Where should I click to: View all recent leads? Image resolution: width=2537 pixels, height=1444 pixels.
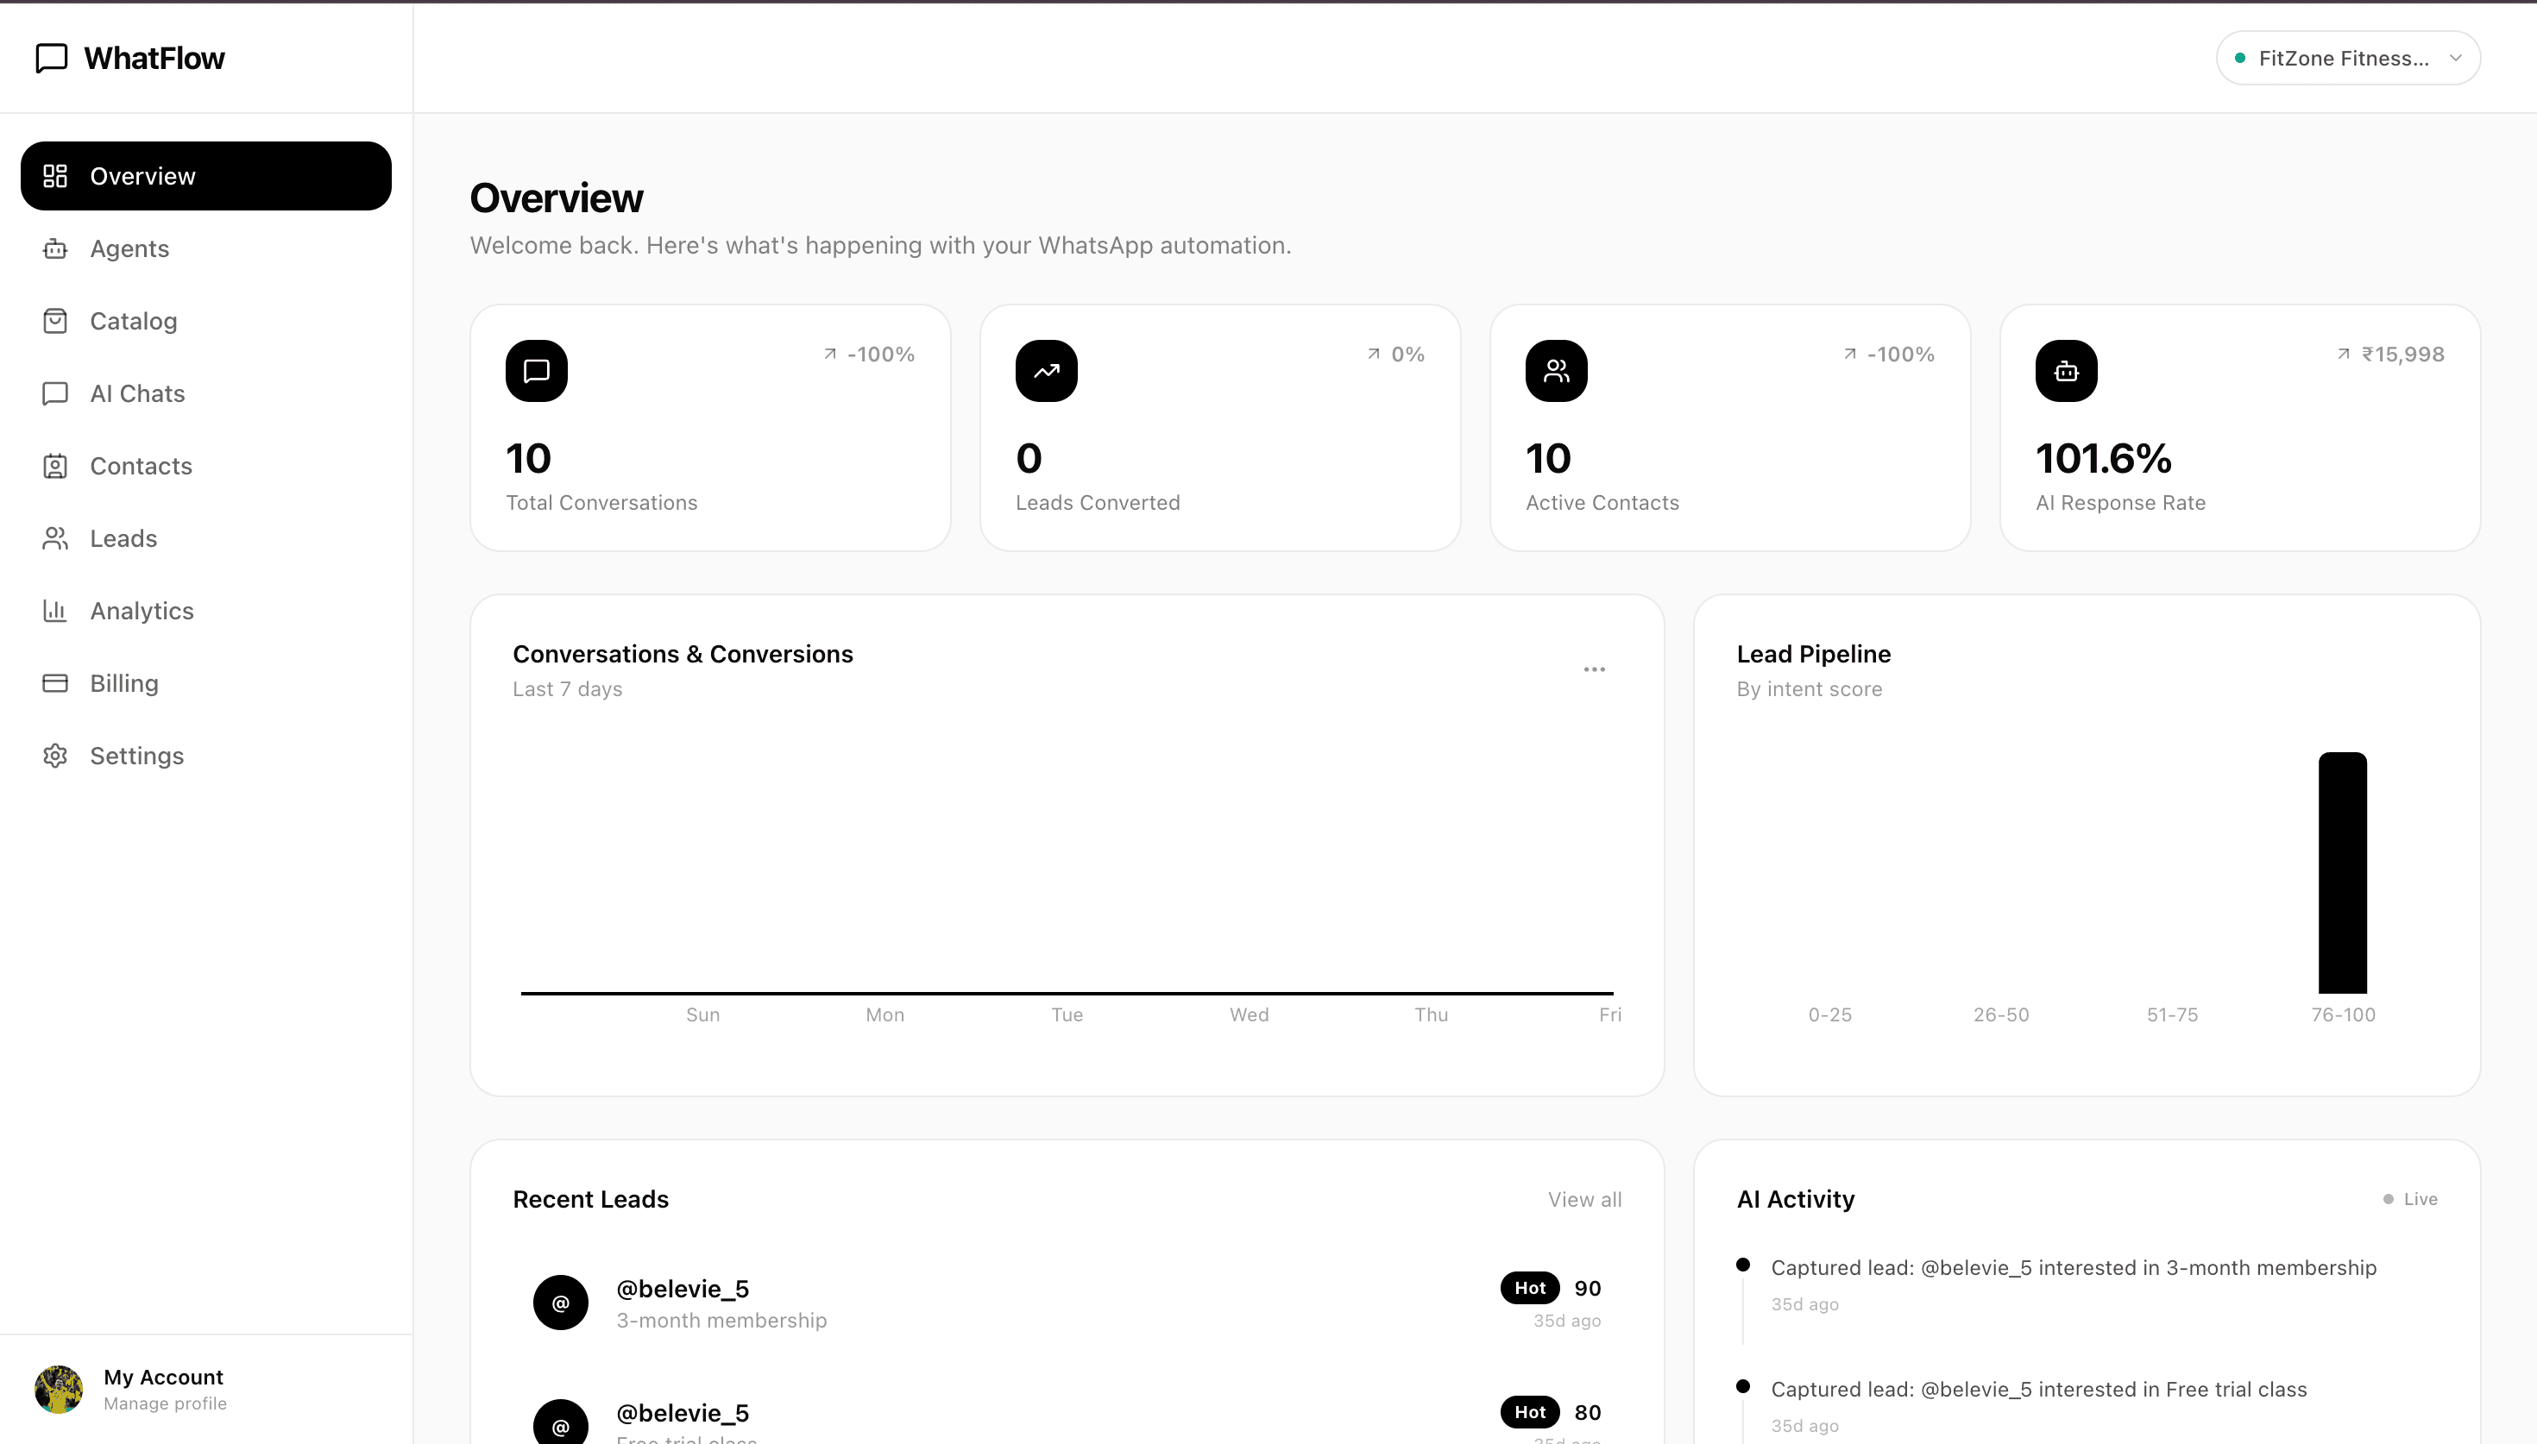tap(1585, 1199)
